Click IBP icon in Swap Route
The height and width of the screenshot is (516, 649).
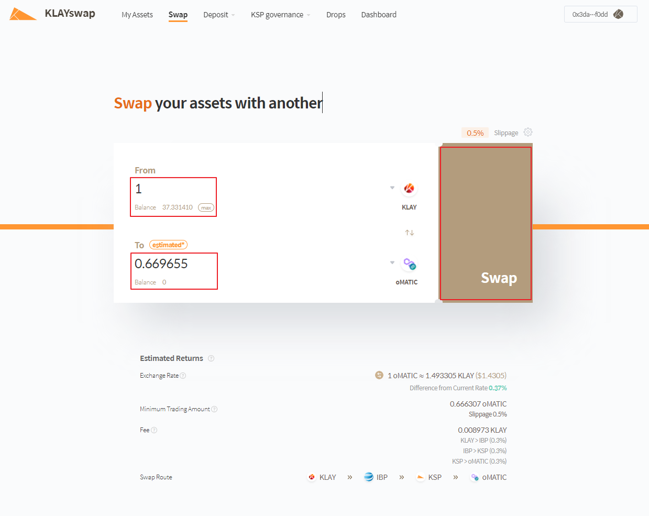(369, 477)
